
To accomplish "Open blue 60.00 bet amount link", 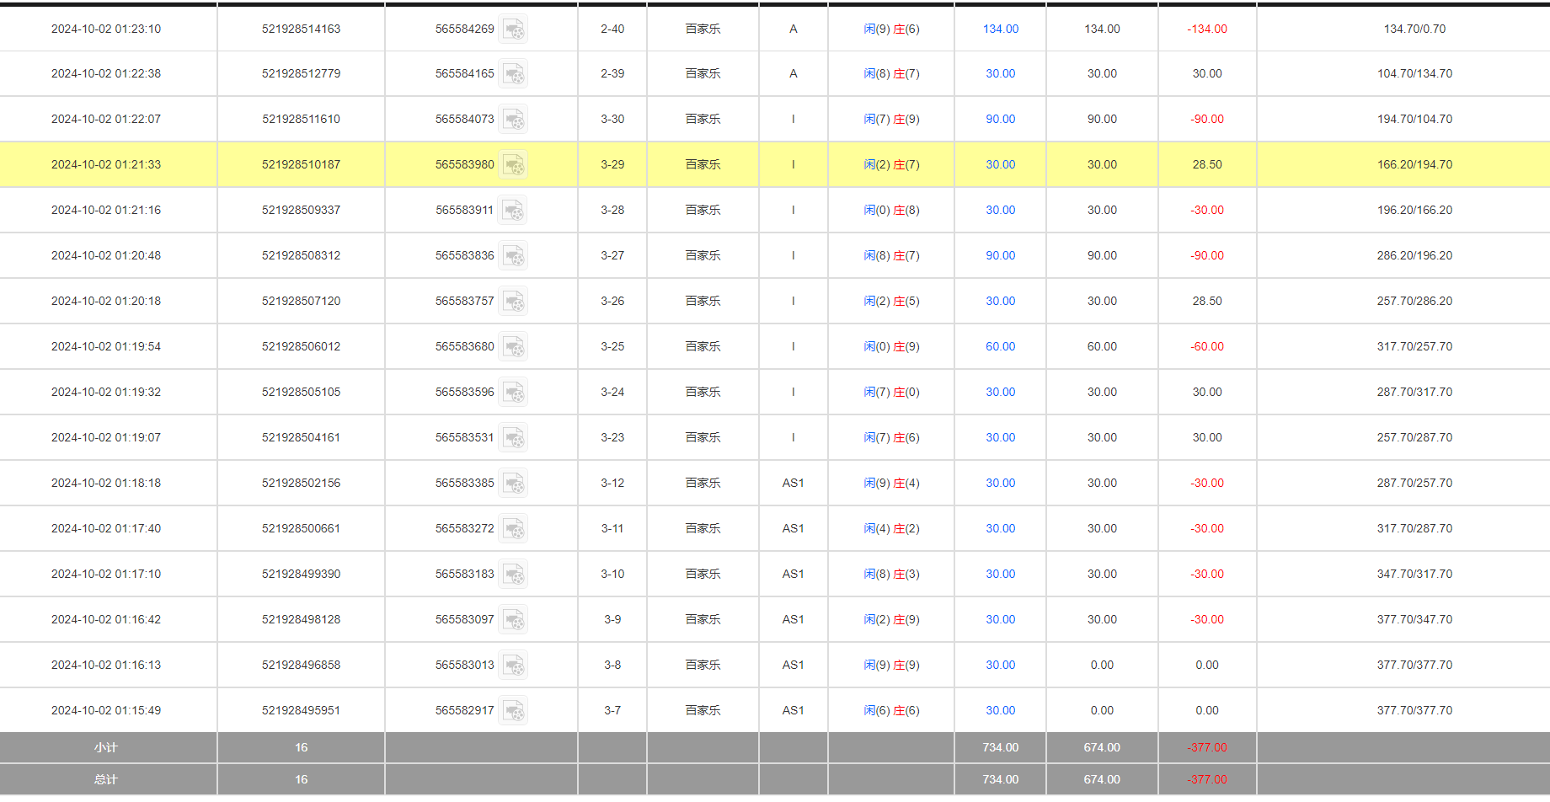I will [1000, 347].
